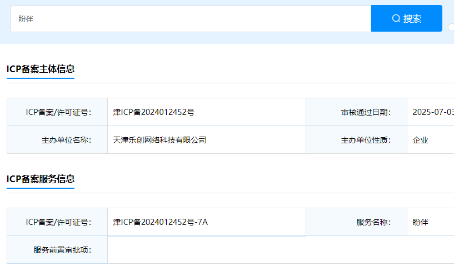Image resolution: width=454 pixels, height=271 pixels.
Task: Select license number 津ICP备2024012452号
Action: (154, 112)
